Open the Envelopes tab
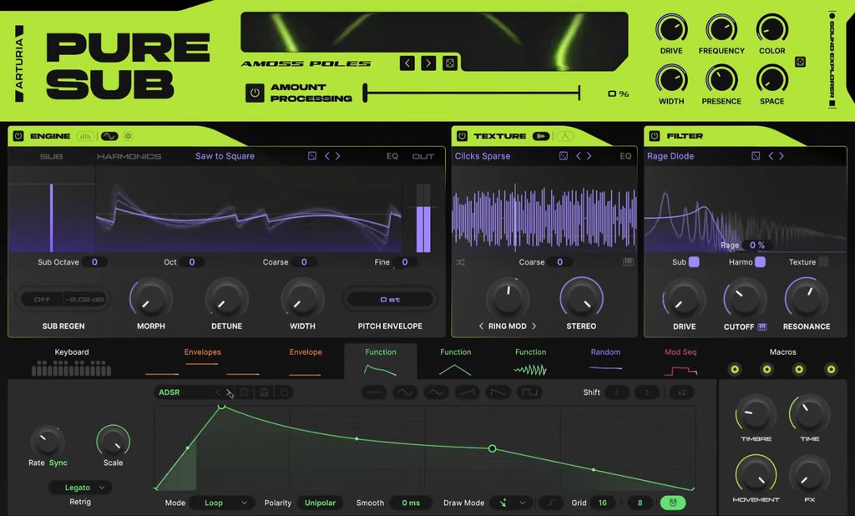The image size is (855, 516). tap(202, 362)
